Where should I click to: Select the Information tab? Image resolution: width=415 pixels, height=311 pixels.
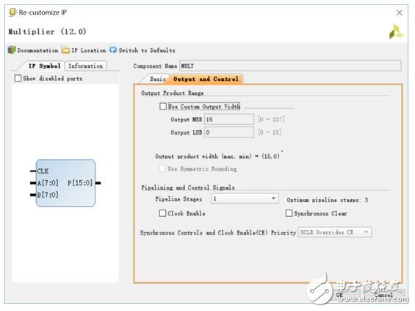tap(85, 66)
